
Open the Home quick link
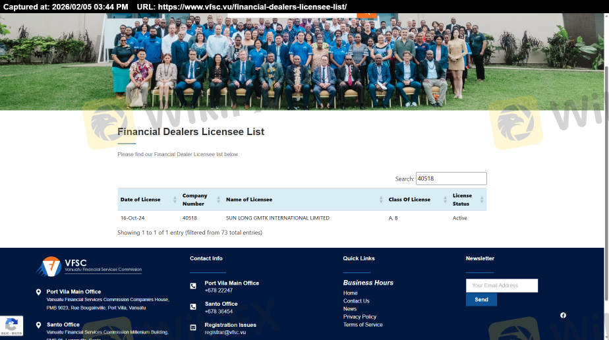(350, 293)
